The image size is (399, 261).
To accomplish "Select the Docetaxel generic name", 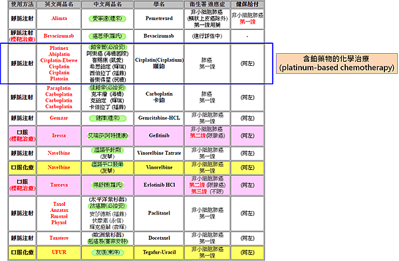I will [159, 238].
